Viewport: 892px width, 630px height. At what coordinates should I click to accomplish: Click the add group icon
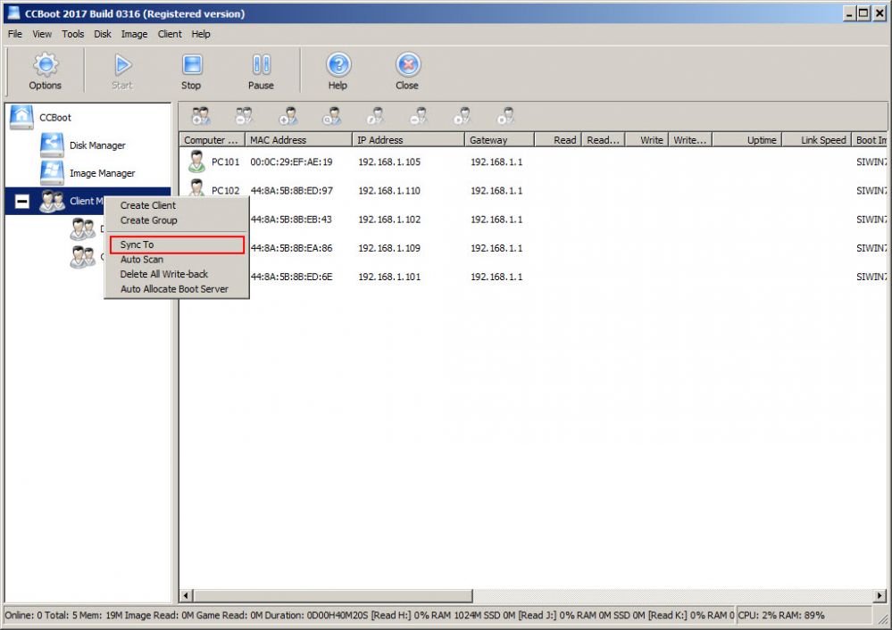tap(200, 116)
